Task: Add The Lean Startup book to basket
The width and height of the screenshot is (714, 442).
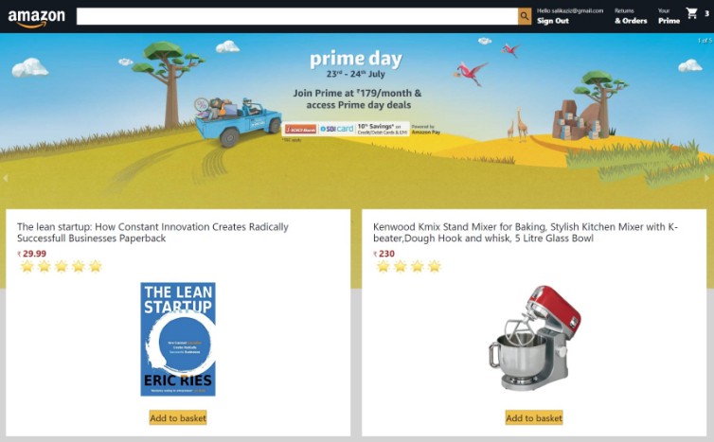Action: pyautogui.click(x=178, y=418)
